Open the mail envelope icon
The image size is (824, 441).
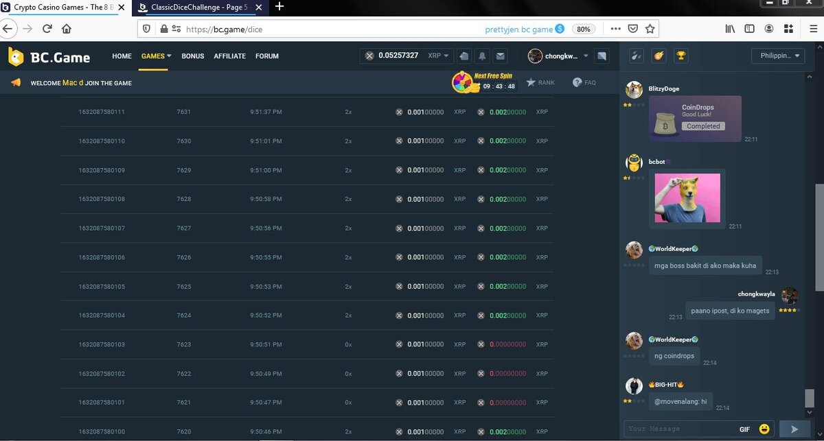[501, 56]
